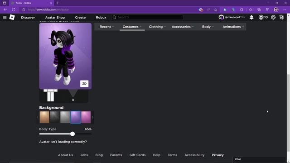
Task: Click the avatar preview thumbnail
Action: coord(65,56)
